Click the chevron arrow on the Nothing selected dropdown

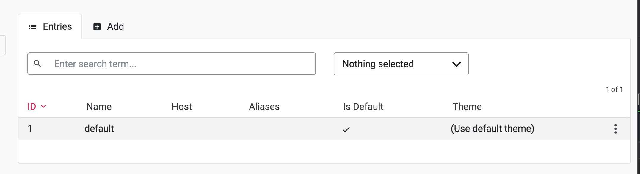pos(456,64)
